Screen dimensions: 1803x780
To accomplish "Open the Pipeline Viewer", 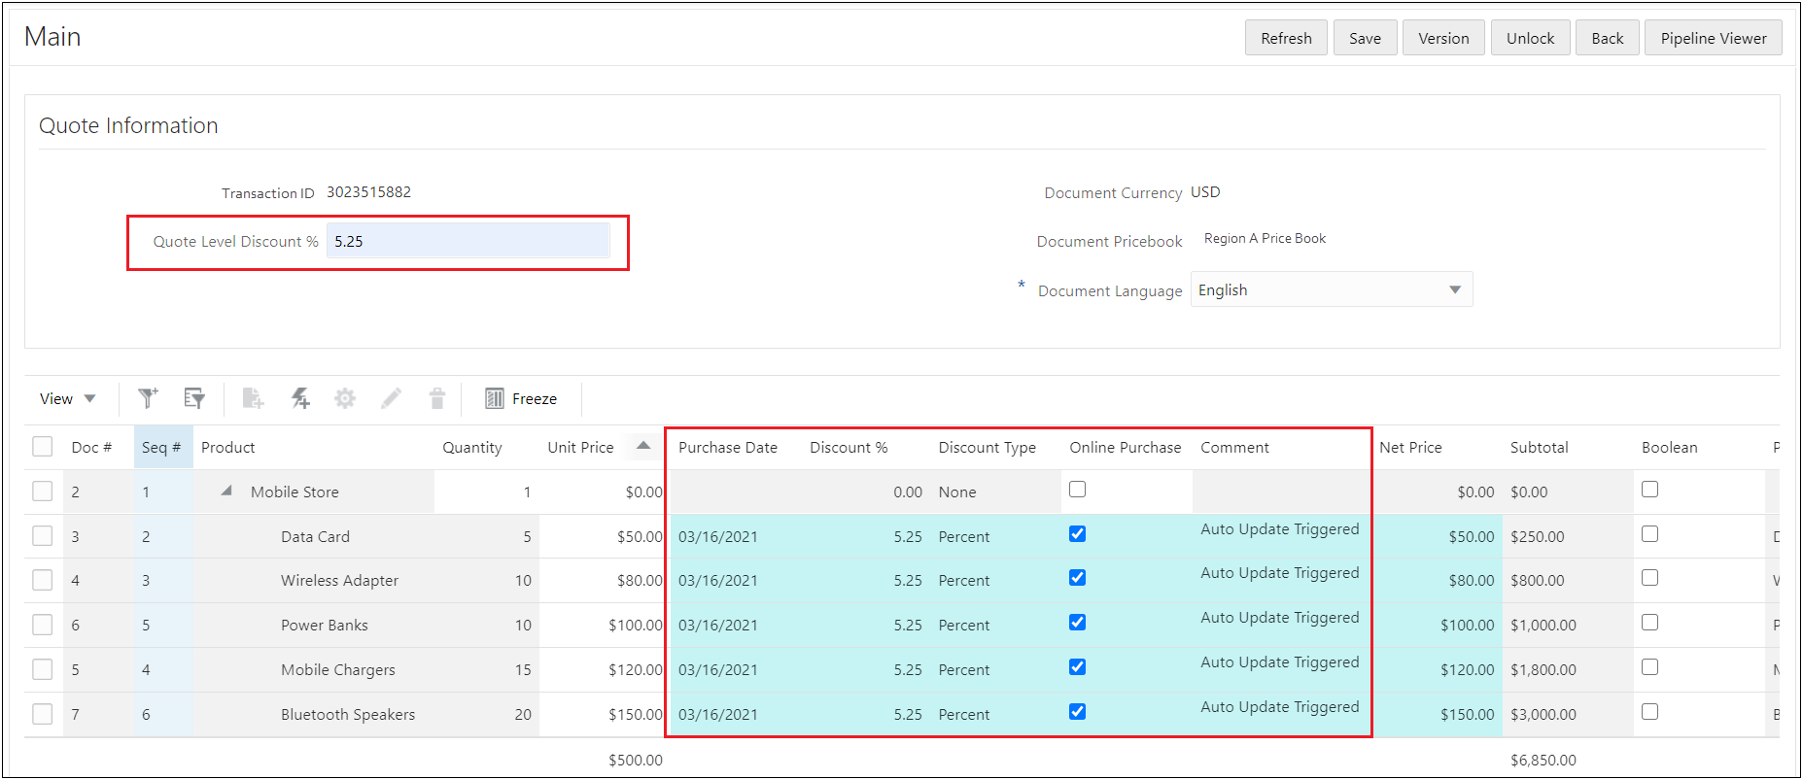I will coord(1713,38).
